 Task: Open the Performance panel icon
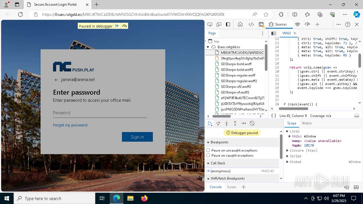pyautogui.click(x=307, y=24)
